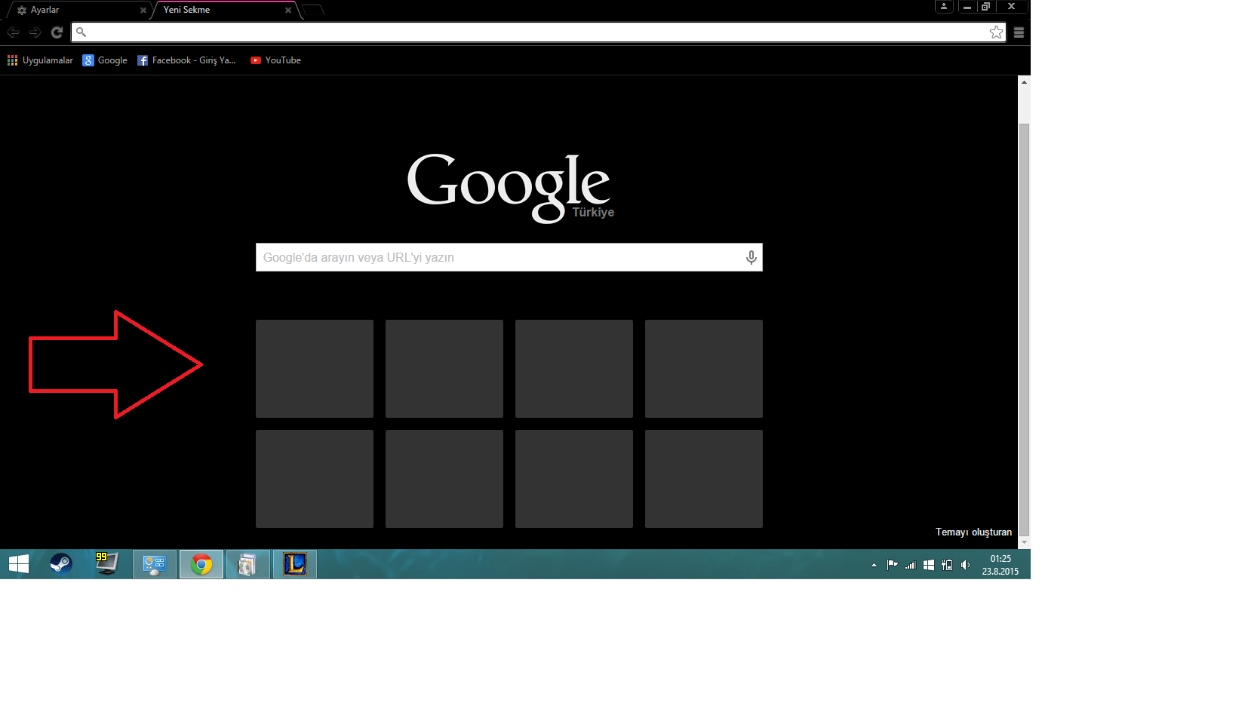Bookmark this page with the star icon
This screenshot has width=1251, height=724.
996,32
